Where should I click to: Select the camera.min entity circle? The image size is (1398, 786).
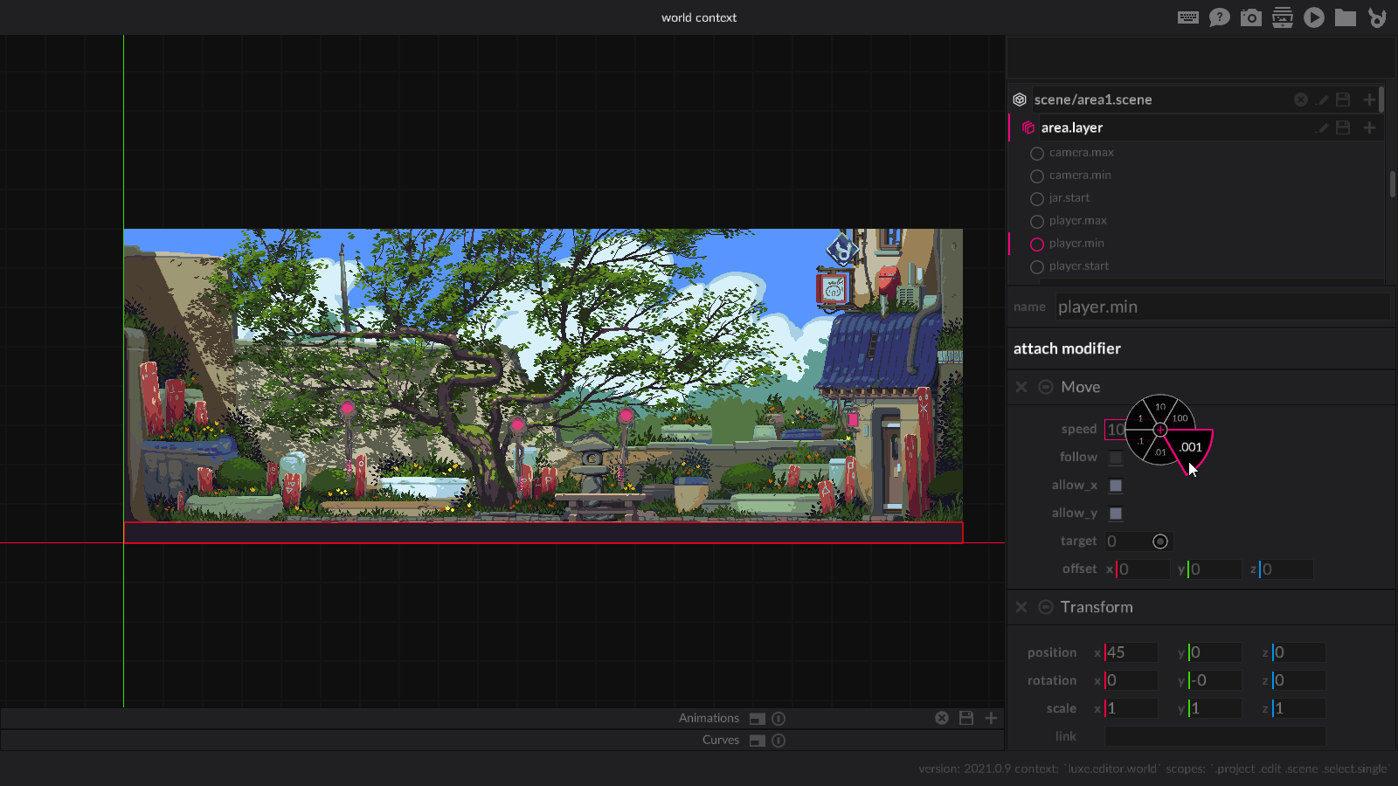click(x=1037, y=176)
